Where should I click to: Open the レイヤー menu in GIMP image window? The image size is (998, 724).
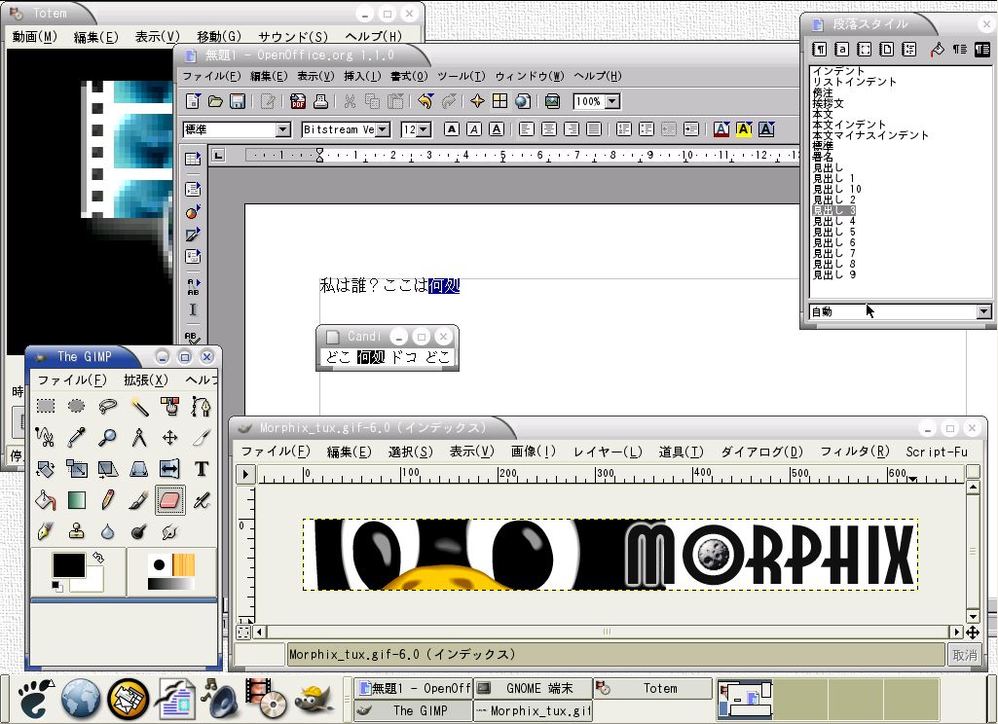(x=608, y=452)
